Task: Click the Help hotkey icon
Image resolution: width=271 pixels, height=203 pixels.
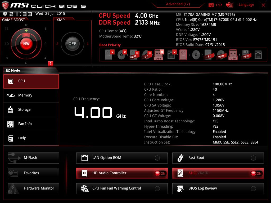Action: [11, 138]
